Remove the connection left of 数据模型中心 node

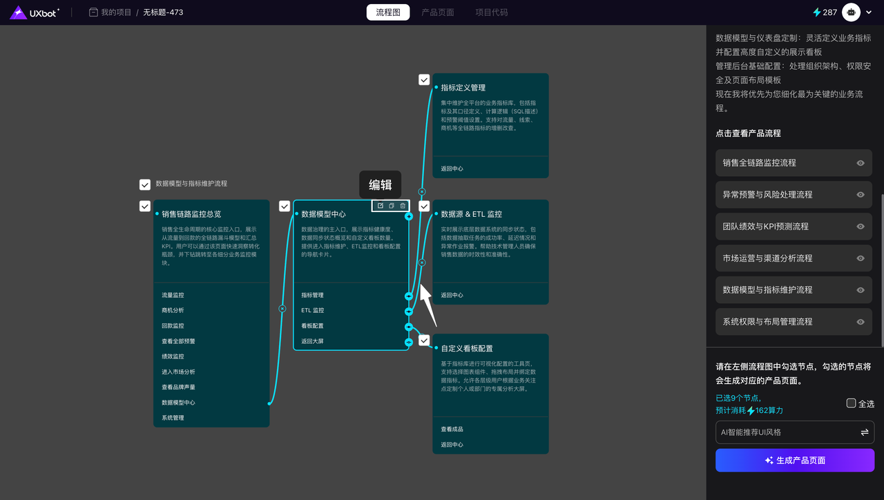[x=282, y=309]
